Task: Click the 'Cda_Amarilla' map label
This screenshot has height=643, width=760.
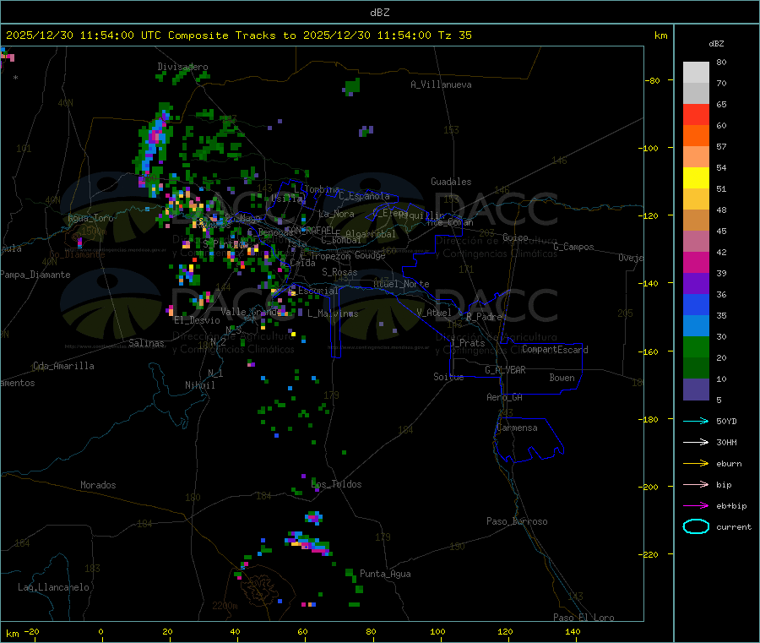Action: point(63,366)
